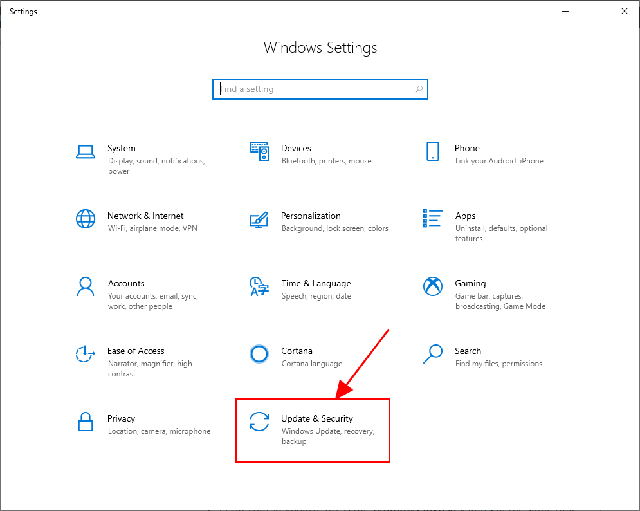
Task: Open the Ease of Access icon
Action: pos(86,354)
